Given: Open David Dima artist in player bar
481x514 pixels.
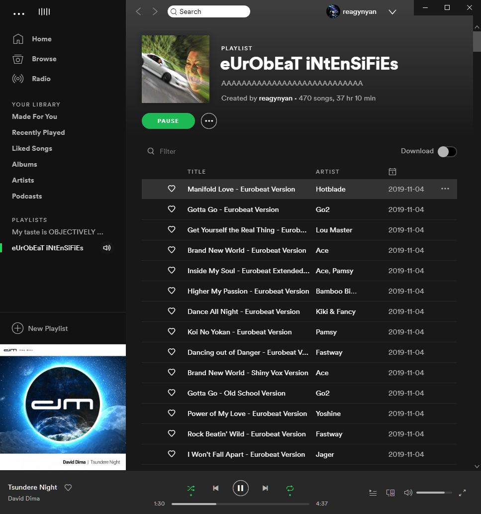Looking at the screenshot, I should [x=24, y=498].
